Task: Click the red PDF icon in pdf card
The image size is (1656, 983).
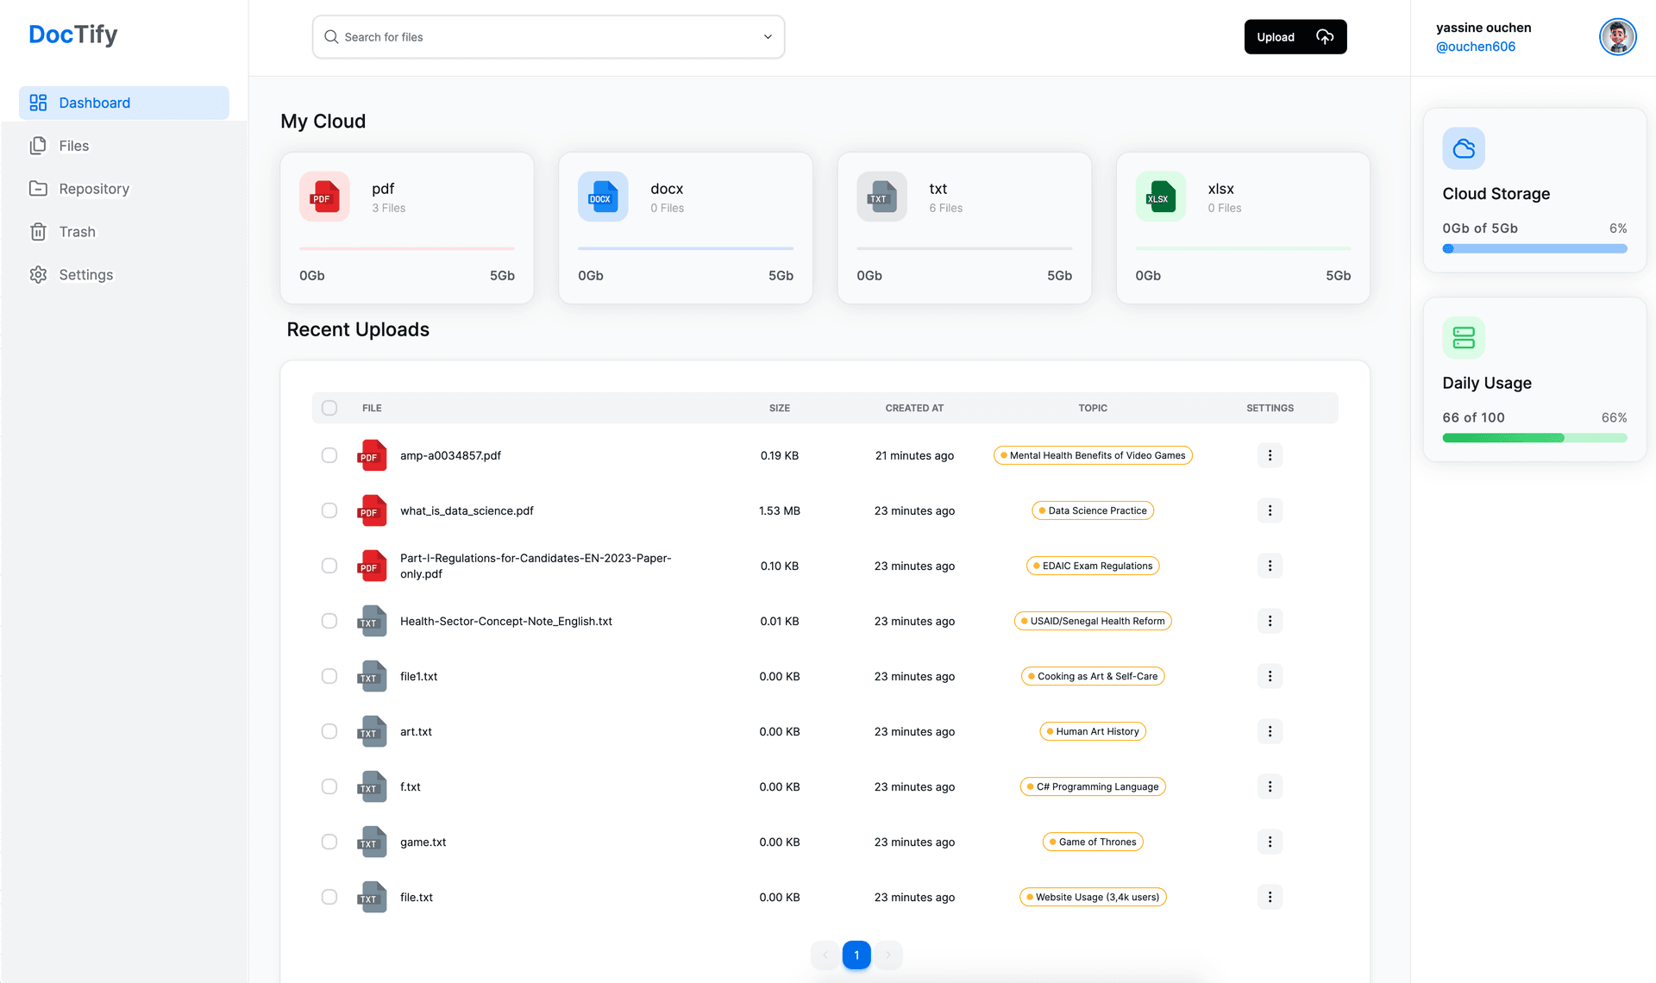Action: click(324, 197)
